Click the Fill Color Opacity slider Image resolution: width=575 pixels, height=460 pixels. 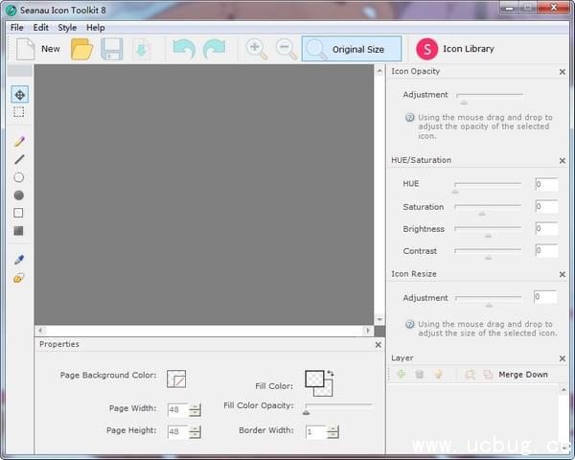click(x=338, y=408)
